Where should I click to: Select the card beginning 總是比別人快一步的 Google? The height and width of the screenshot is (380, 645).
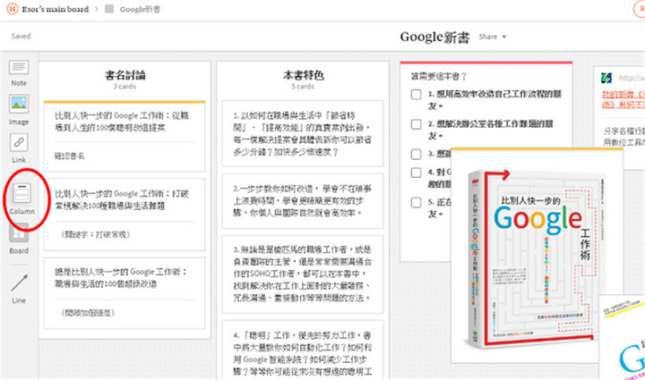[125, 293]
